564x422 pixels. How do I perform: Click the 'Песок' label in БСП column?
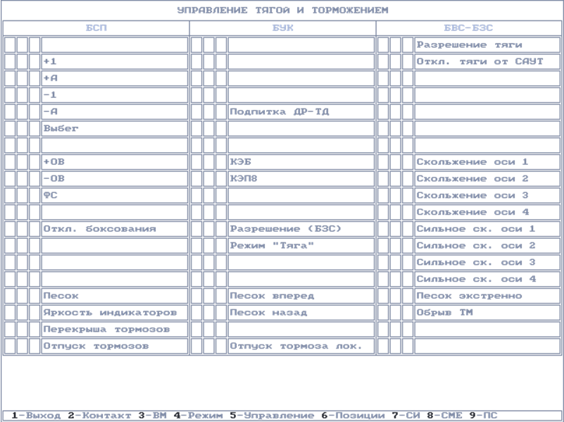click(x=61, y=296)
